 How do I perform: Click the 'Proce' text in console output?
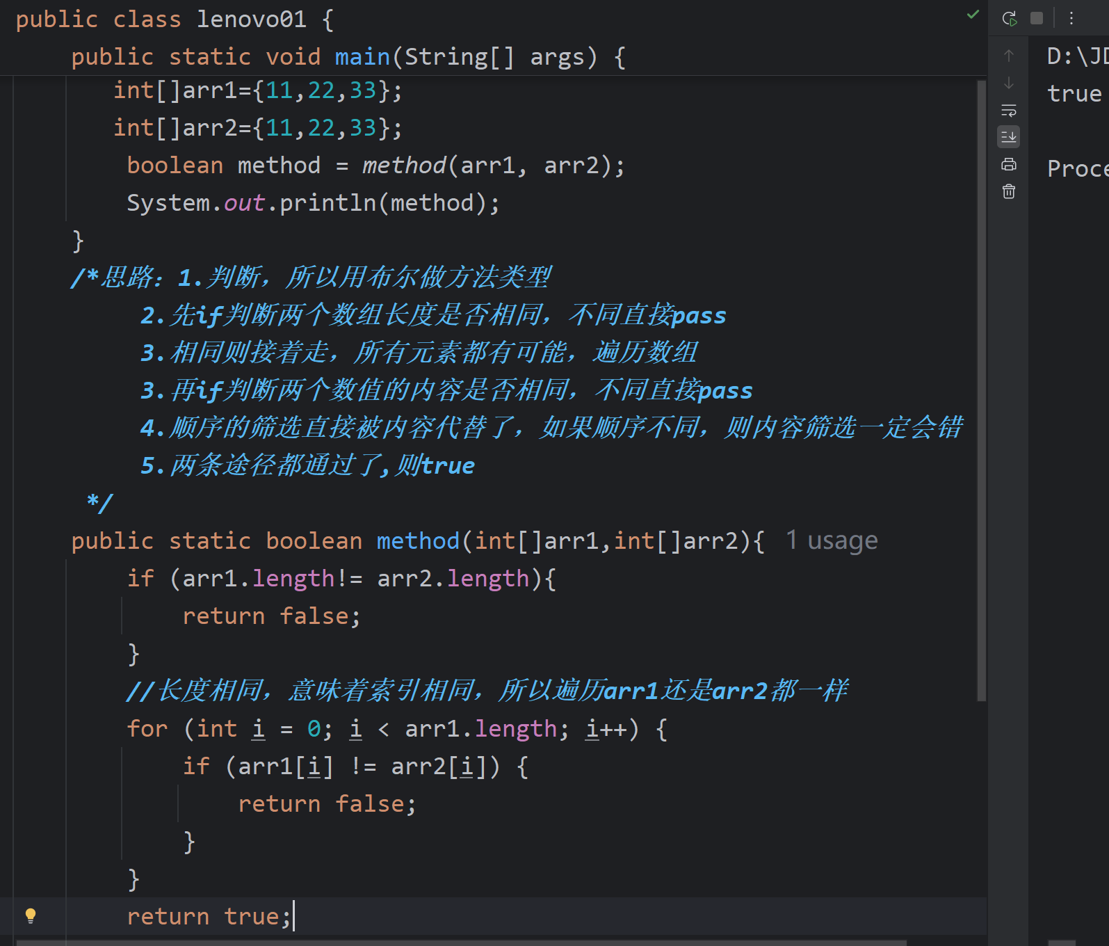click(x=1078, y=168)
